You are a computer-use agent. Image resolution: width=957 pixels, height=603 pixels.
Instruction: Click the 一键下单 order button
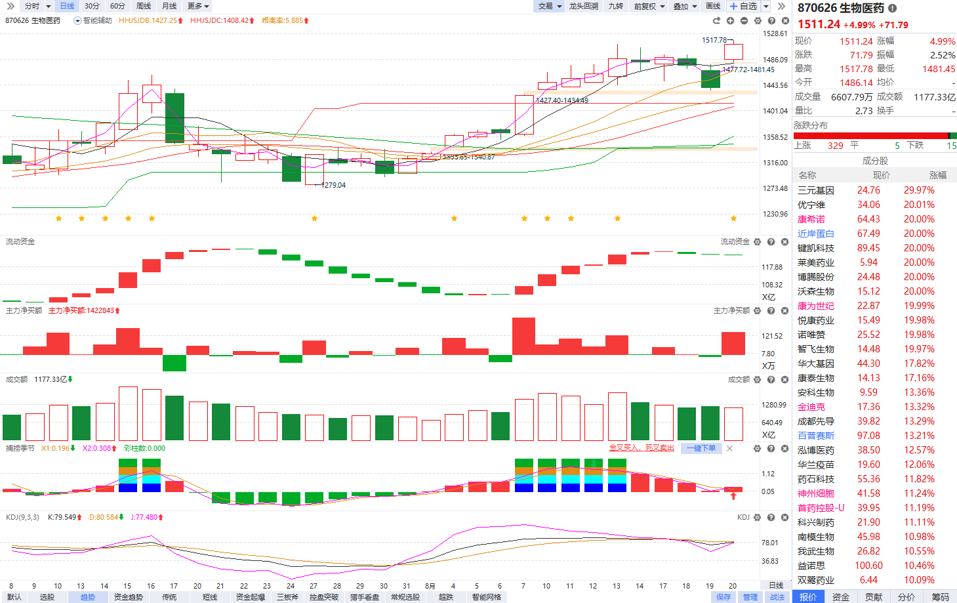tap(702, 448)
